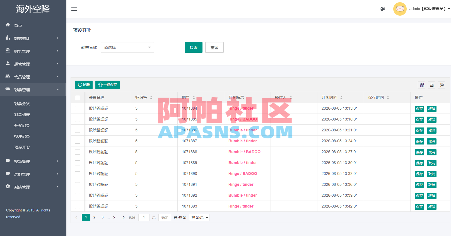Open the 彩票名称 请选择 dropdown

[127, 47]
